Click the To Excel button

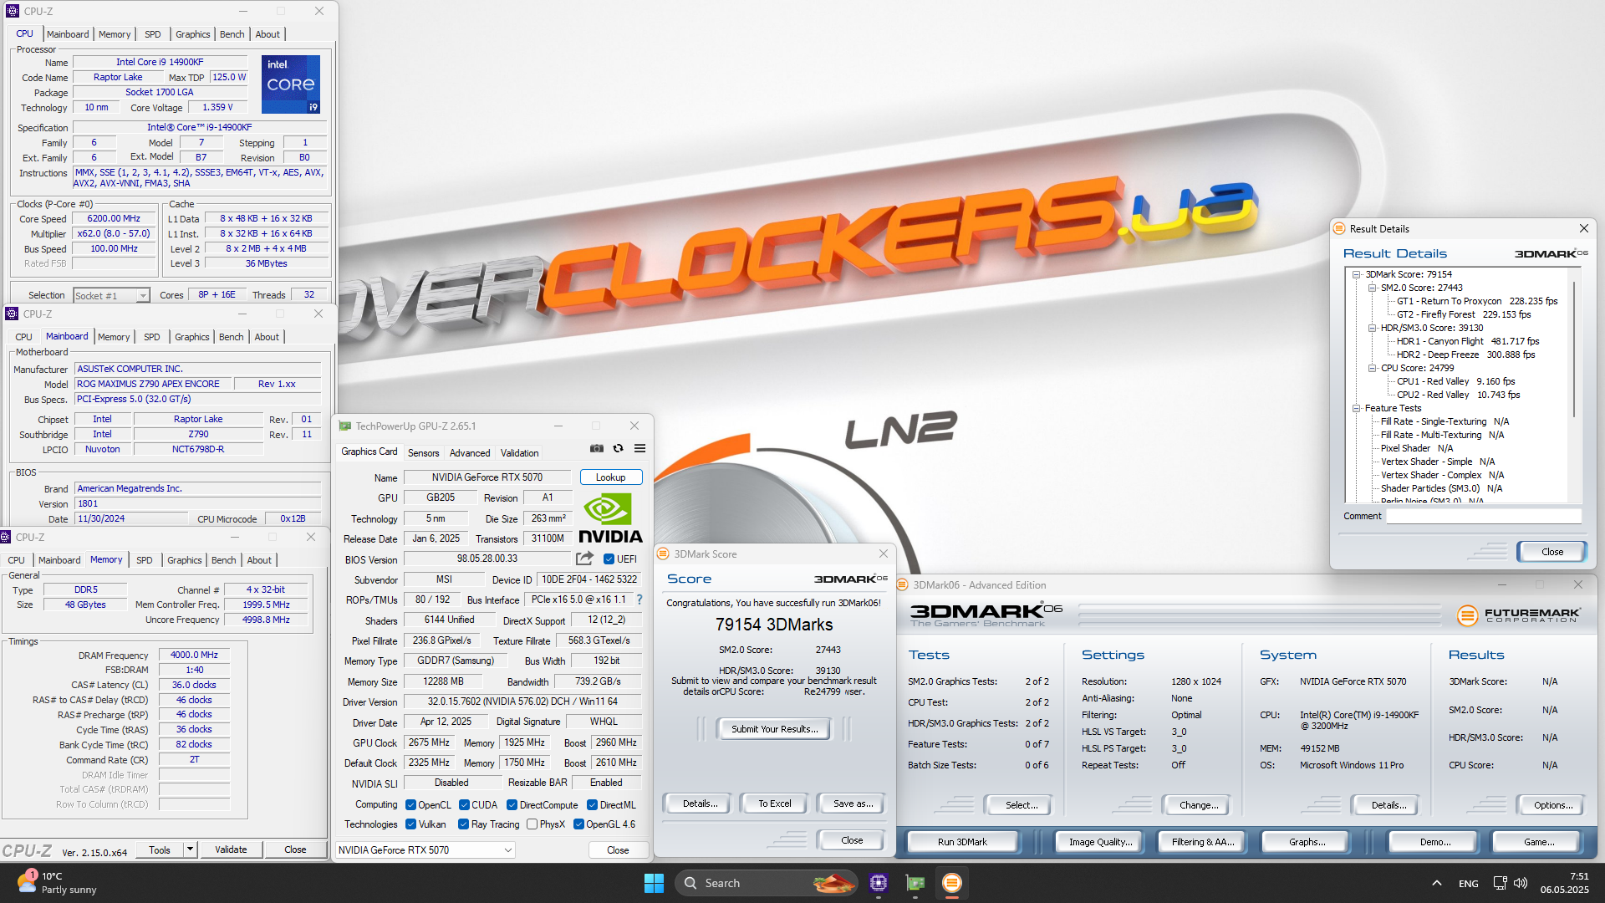pos(774,804)
